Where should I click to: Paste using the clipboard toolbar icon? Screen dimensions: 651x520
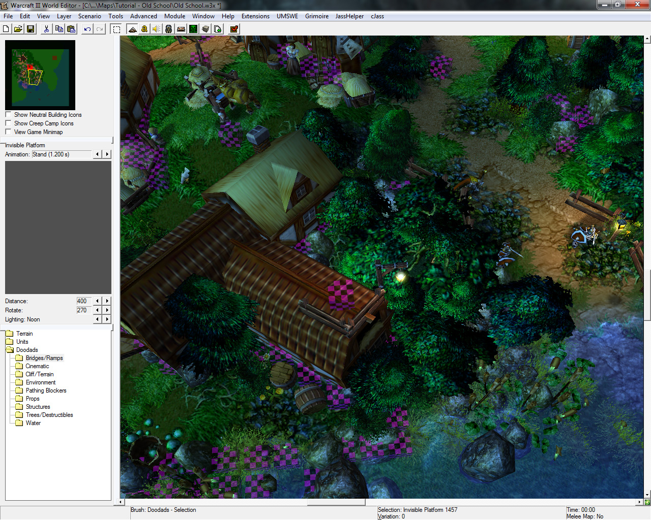[x=71, y=29]
